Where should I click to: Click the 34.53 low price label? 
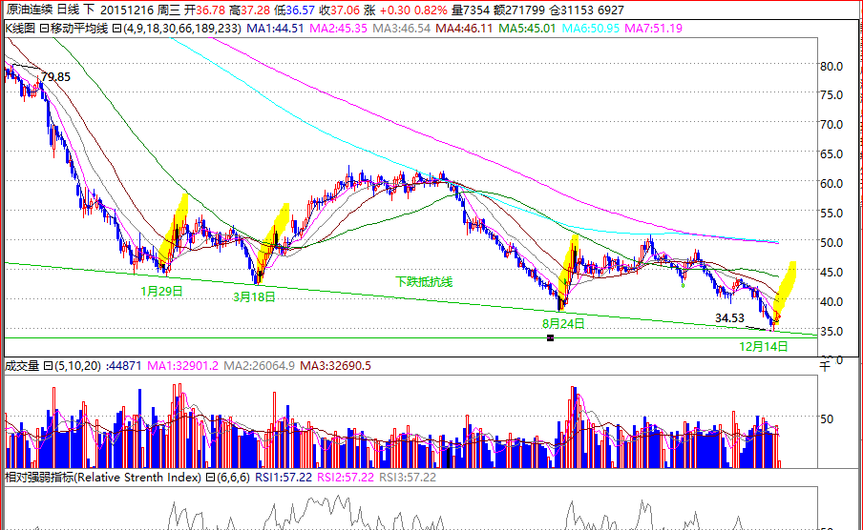(x=729, y=317)
